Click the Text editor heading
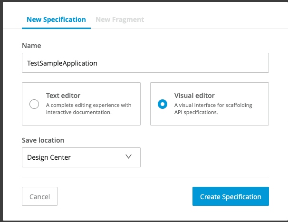 click(63, 96)
